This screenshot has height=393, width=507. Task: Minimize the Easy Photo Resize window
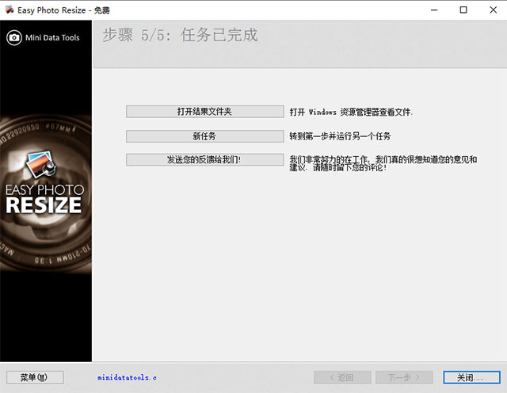[x=434, y=10]
